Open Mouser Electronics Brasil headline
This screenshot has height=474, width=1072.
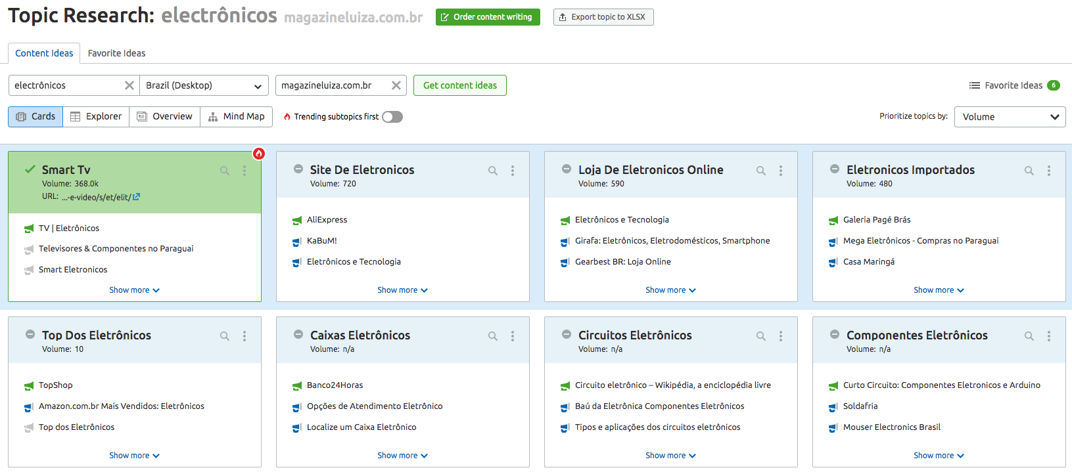[x=892, y=427]
